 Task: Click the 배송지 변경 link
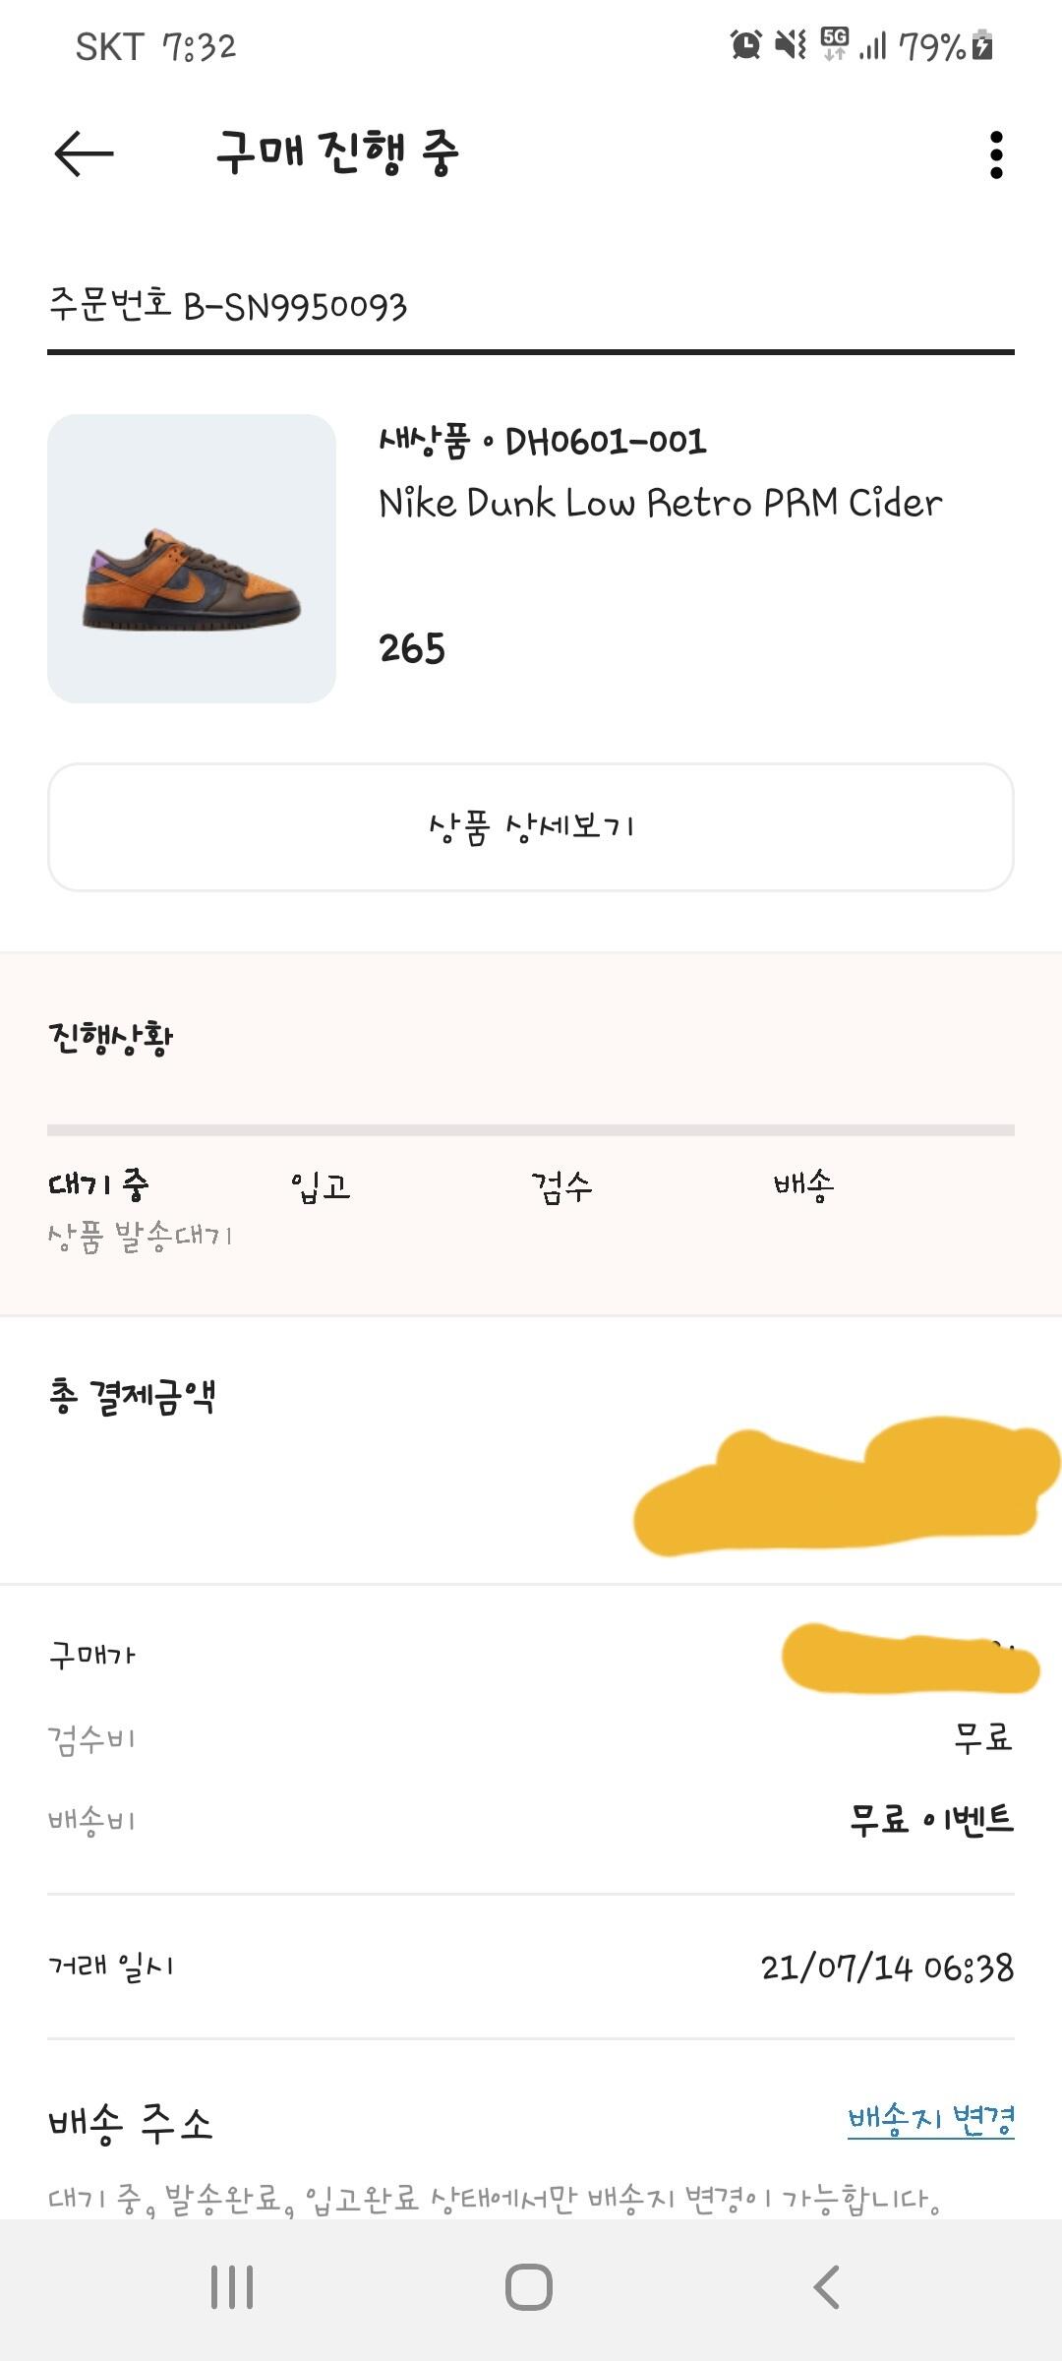click(930, 2119)
